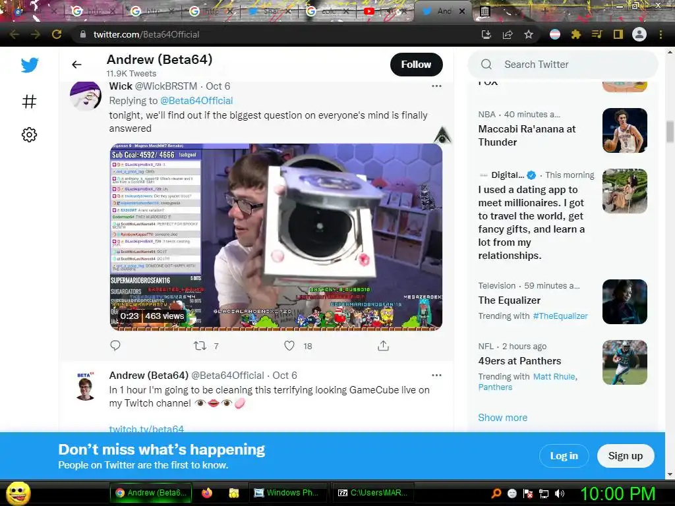This screenshot has width=675, height=506.
Task: Go back with browser back arrow
Action: tap(15, 34)
